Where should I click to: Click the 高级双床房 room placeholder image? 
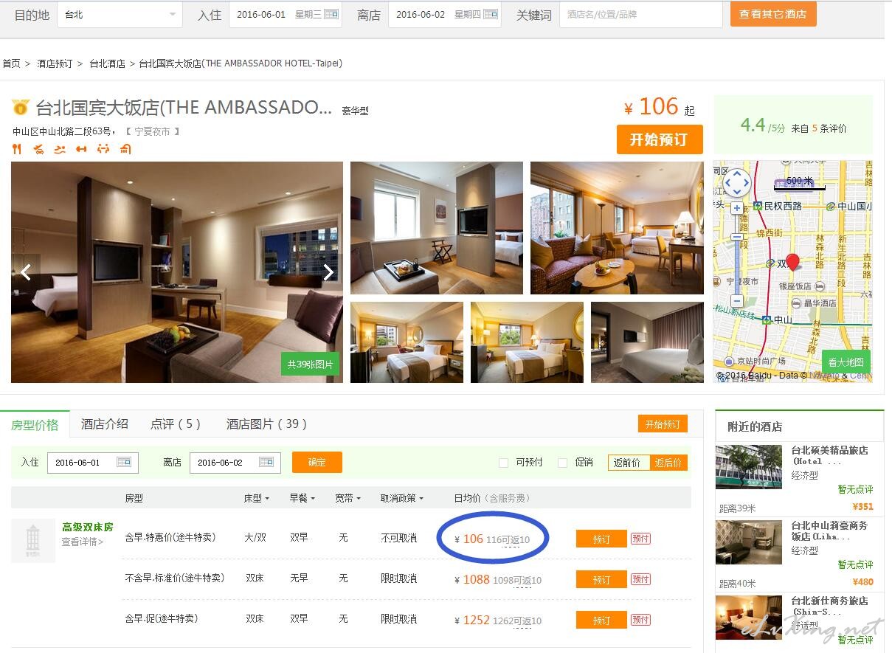[33, 540]
